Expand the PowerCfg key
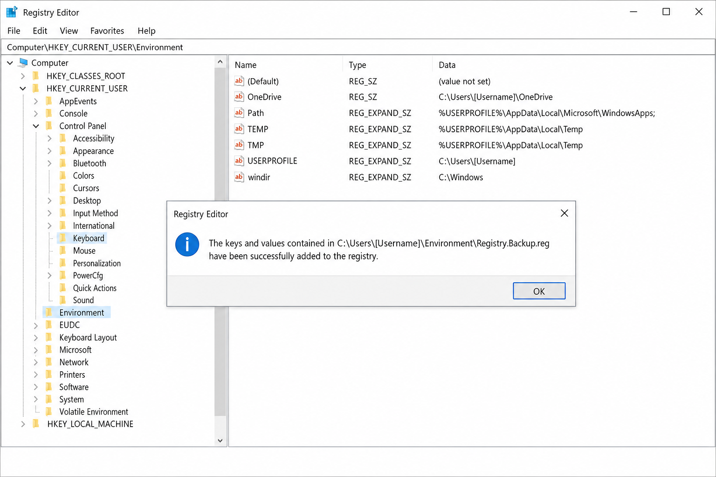 click(x=49, y=276)
